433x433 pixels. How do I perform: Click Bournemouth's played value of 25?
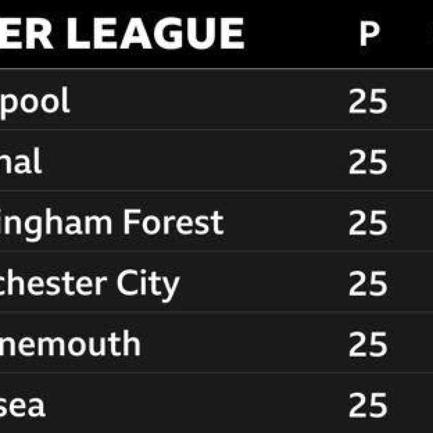pyautogui.click(x=368, y=345)
